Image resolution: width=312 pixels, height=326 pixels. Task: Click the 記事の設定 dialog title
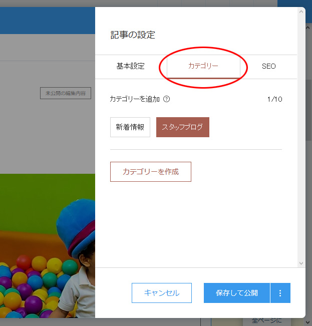pyautogui.click(x=133, y=35)
